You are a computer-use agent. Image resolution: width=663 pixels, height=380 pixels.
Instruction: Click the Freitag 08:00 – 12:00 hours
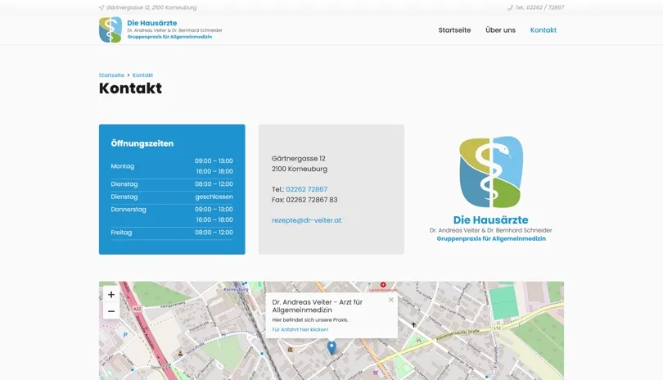coord(214,233)
